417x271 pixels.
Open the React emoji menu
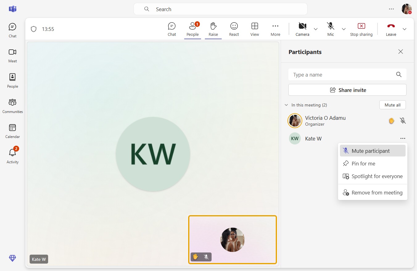[234, 29]
